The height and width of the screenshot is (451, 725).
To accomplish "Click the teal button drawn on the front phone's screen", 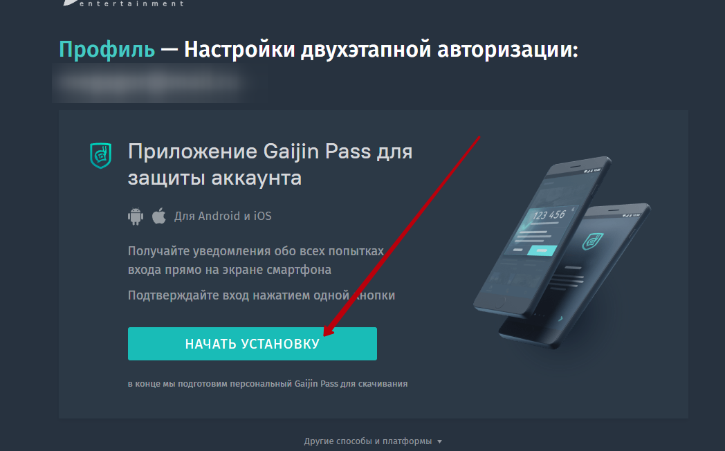I will tap(541, 250).
